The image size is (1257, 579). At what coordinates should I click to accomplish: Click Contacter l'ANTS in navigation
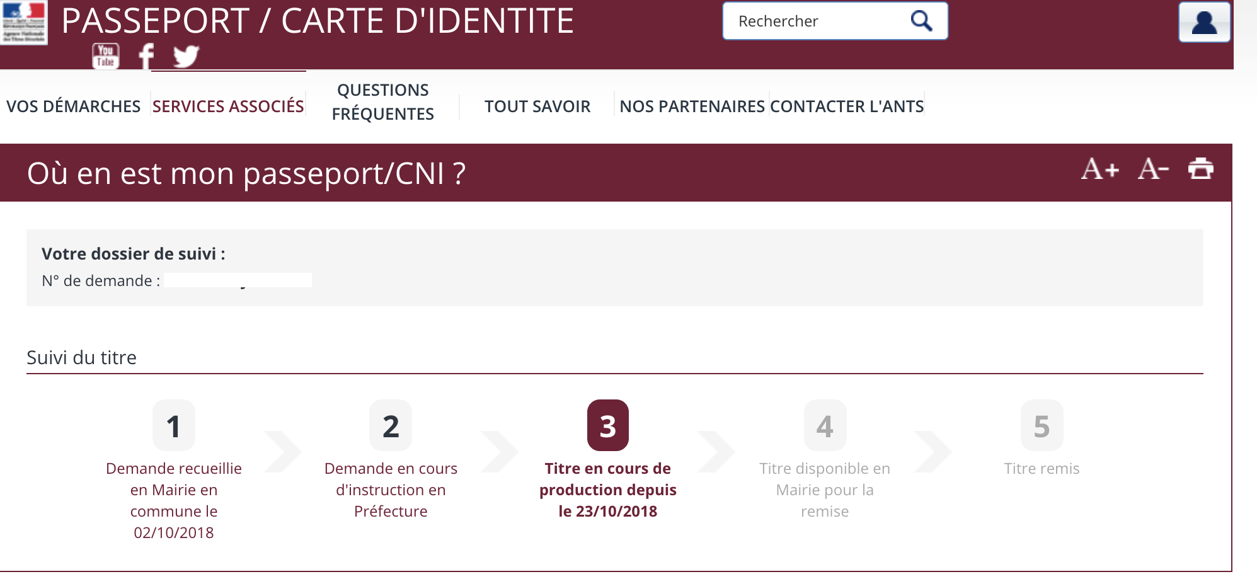pyautogui.click(x=847, y=106)
